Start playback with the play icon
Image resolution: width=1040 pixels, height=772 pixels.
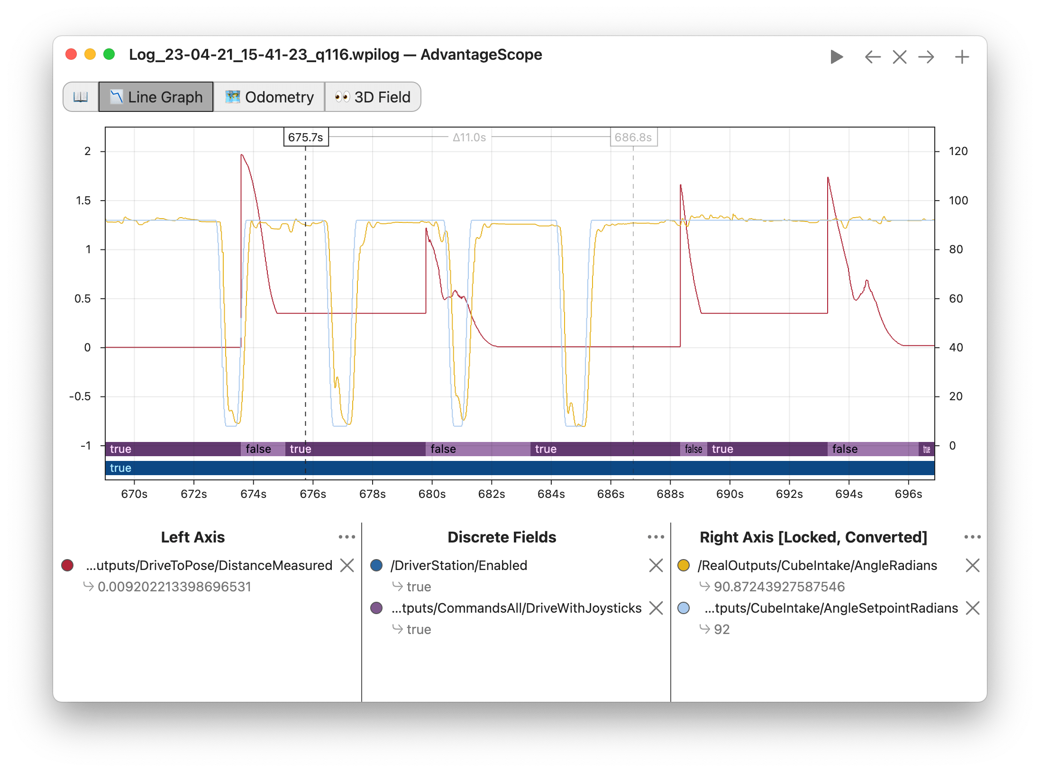coord(837,56)
